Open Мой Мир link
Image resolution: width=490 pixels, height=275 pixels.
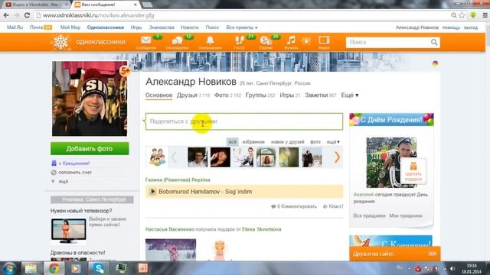pos(70,27)
